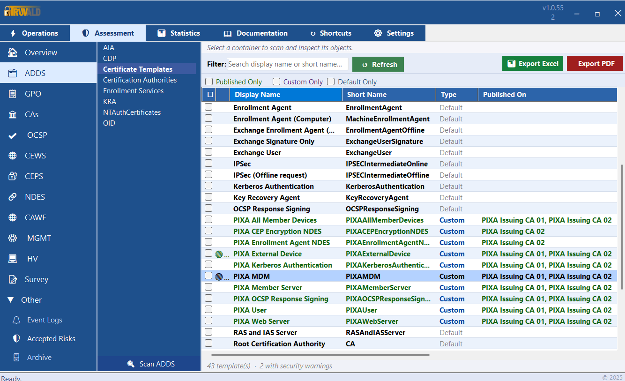Focus the Filter search input field
The width and height of the screenshot is (625, 381).
[x=288, y=64]
